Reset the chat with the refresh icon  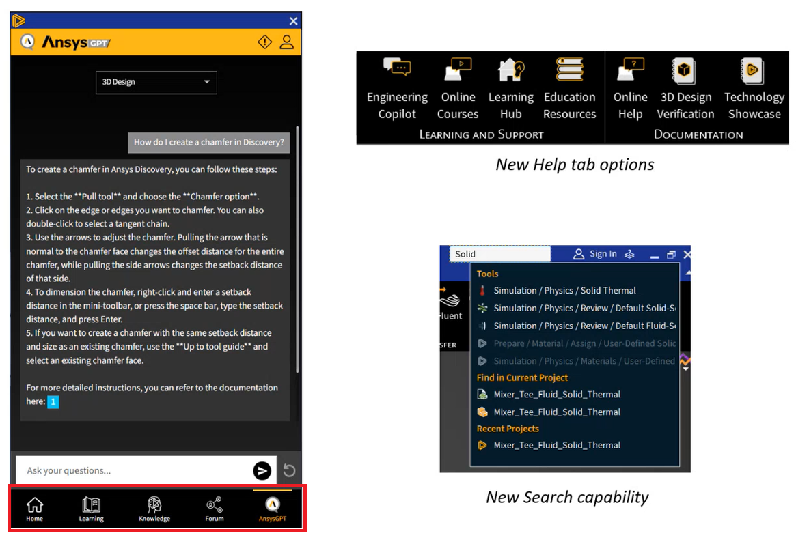point(290,470)
